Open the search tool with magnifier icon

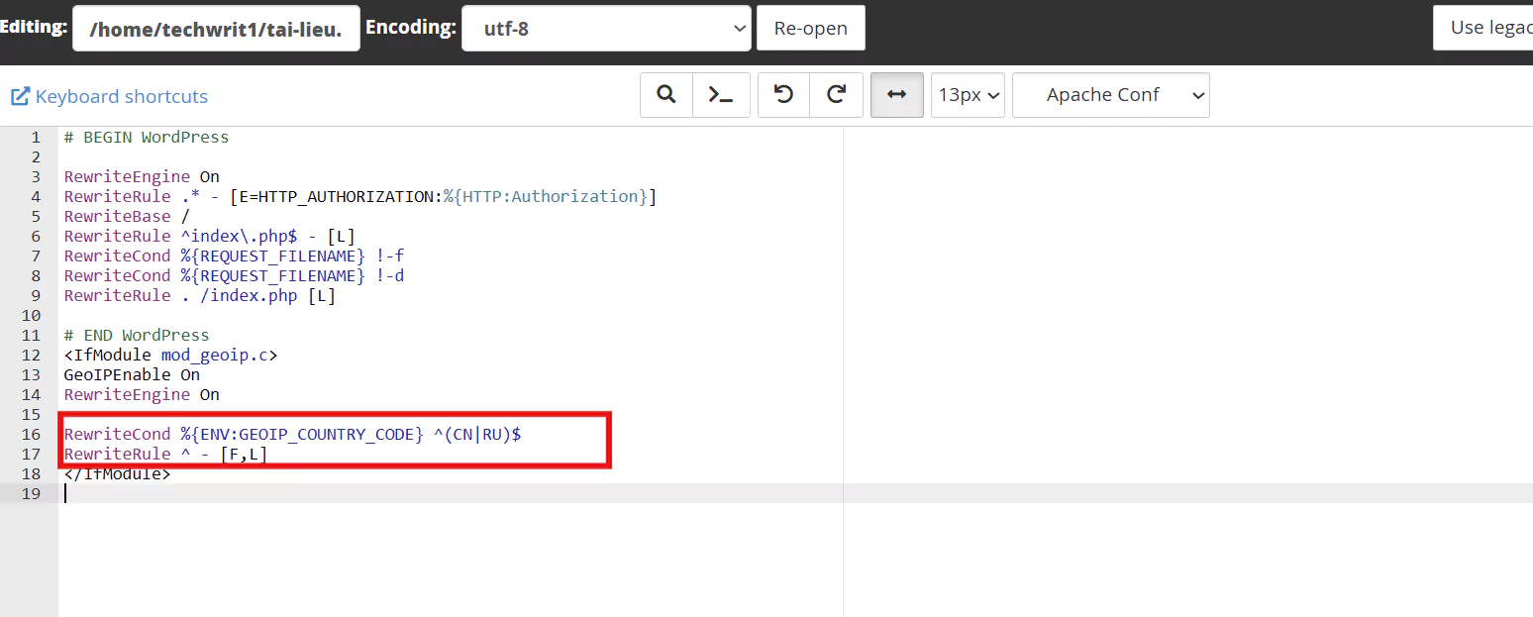[666, 95]
